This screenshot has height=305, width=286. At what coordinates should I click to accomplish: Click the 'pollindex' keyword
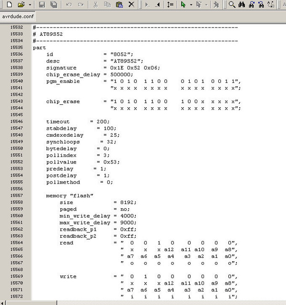pyautogui.click(x=61, y=155)
